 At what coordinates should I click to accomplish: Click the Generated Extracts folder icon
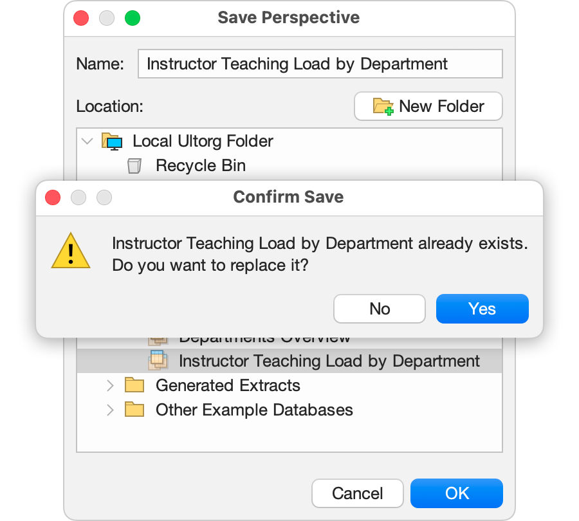pos(136,385)
